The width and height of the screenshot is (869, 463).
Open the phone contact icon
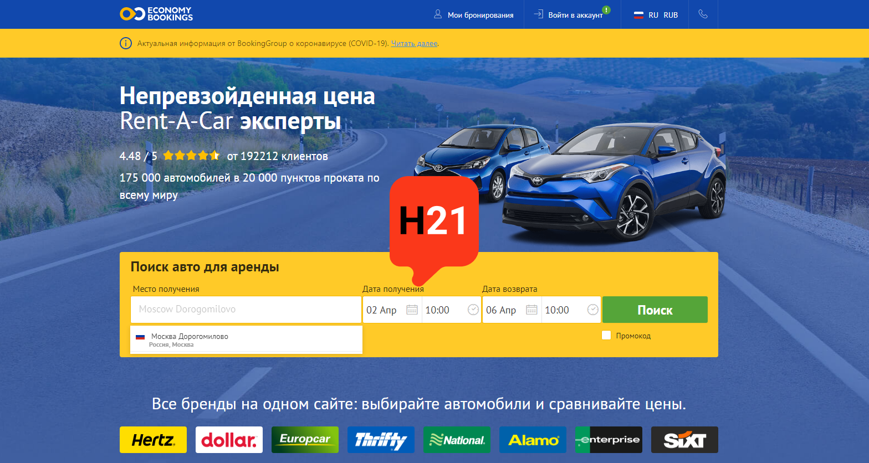coord(703,14)
